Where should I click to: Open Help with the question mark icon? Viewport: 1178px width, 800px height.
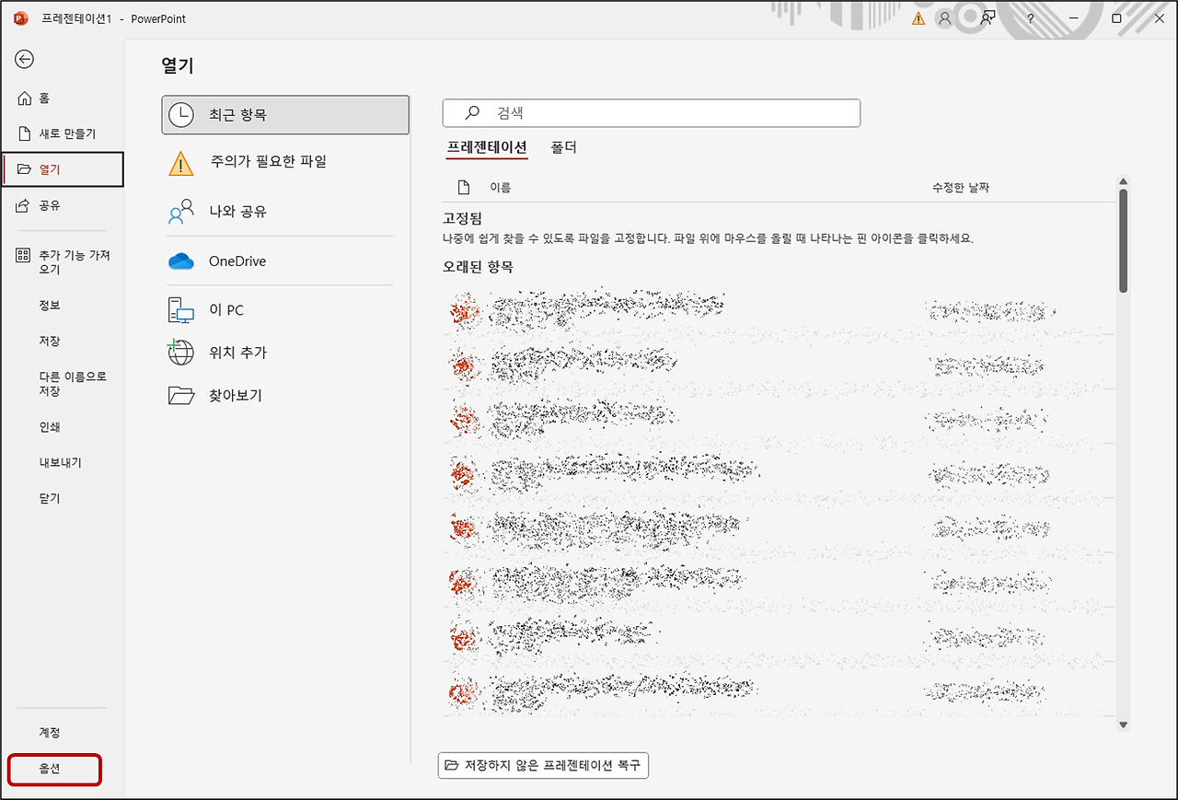[1031, 18]
